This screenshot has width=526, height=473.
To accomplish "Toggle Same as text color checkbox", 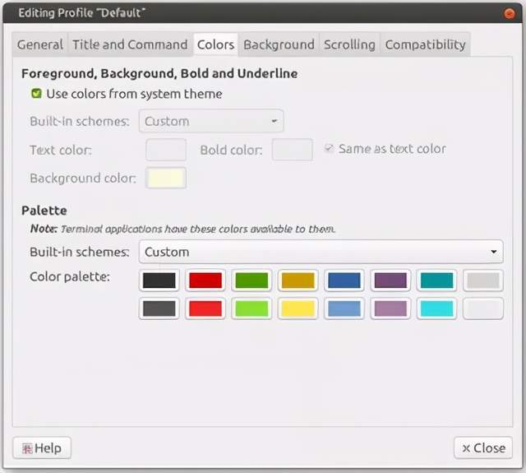I will pyautogui.click(x=329, y=148).
